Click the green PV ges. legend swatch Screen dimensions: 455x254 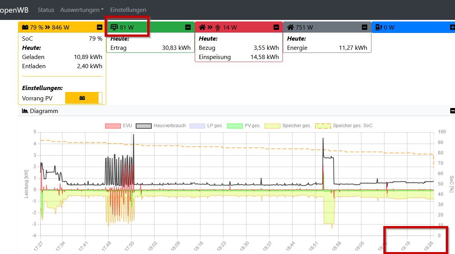[235, 126]
